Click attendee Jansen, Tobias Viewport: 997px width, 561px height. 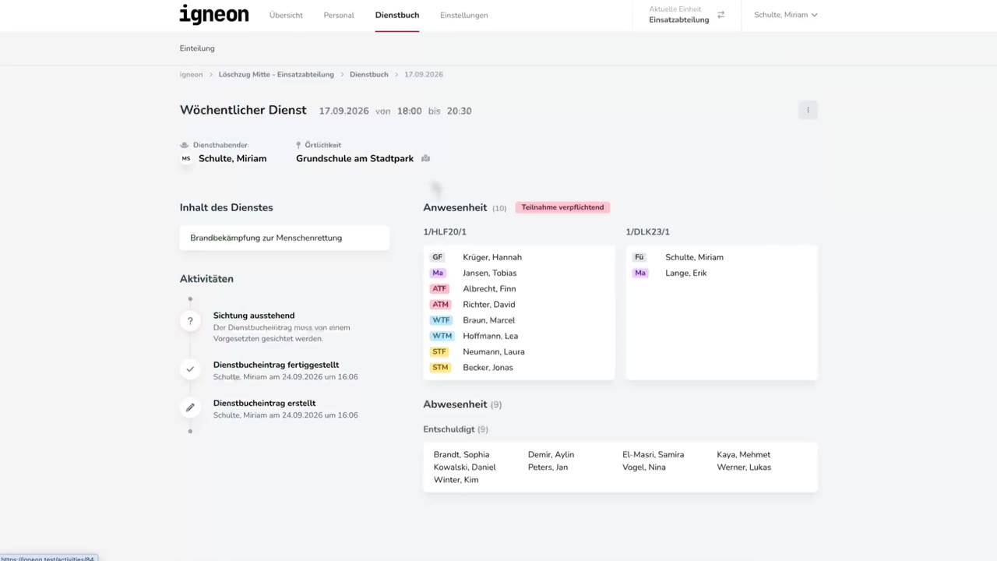click(x=490, y=273)
